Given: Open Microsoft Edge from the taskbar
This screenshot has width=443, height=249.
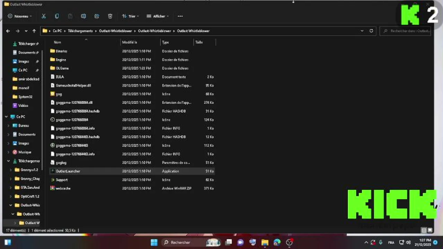Looking at the screenshot, I should [277, 242].
